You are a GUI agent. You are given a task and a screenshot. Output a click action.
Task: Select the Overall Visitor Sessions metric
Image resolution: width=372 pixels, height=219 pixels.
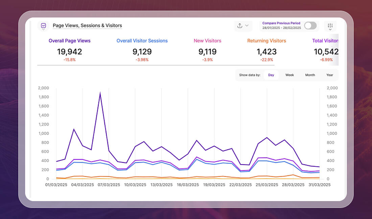point(142,41)
